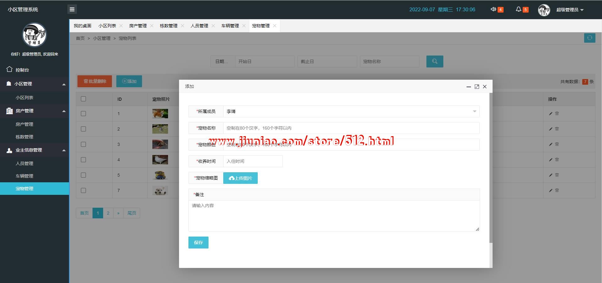Viewport: 602px width, 283px height.
Task: Open the speaker announcements icon
Action: coord(493,9)
